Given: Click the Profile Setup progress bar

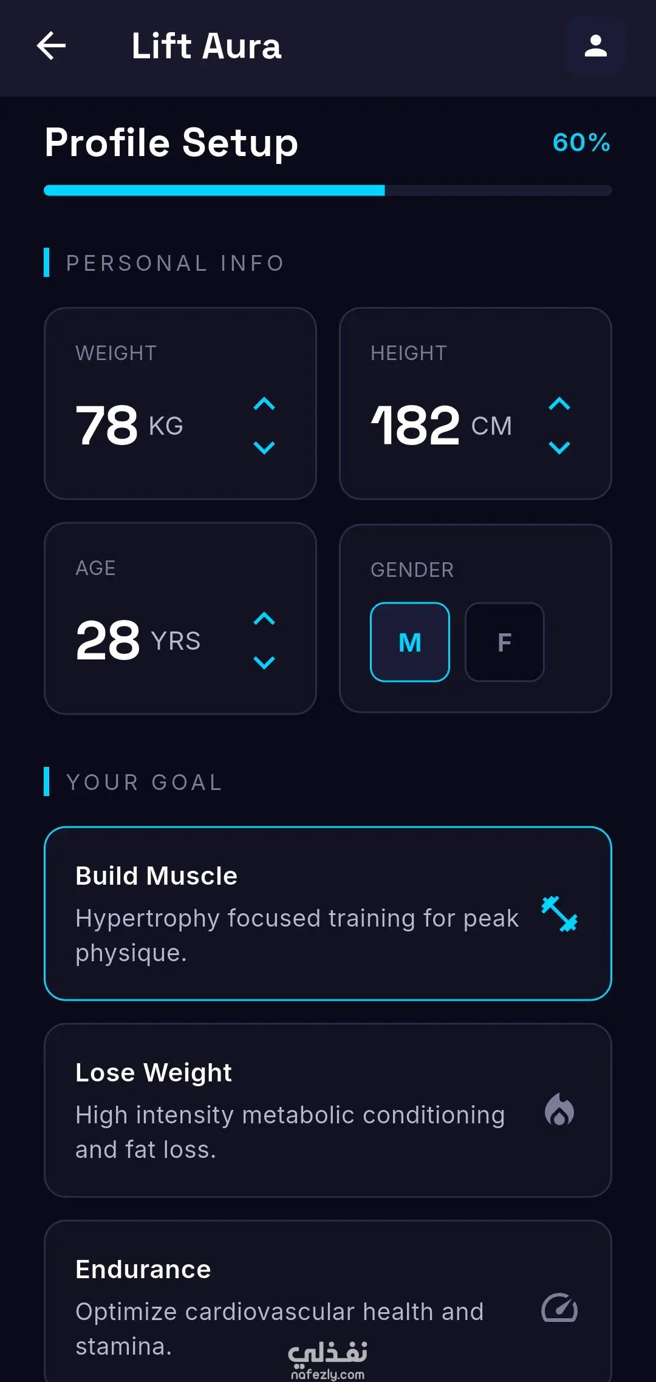Looking at the screenshot, I should (x=328, y=191).
